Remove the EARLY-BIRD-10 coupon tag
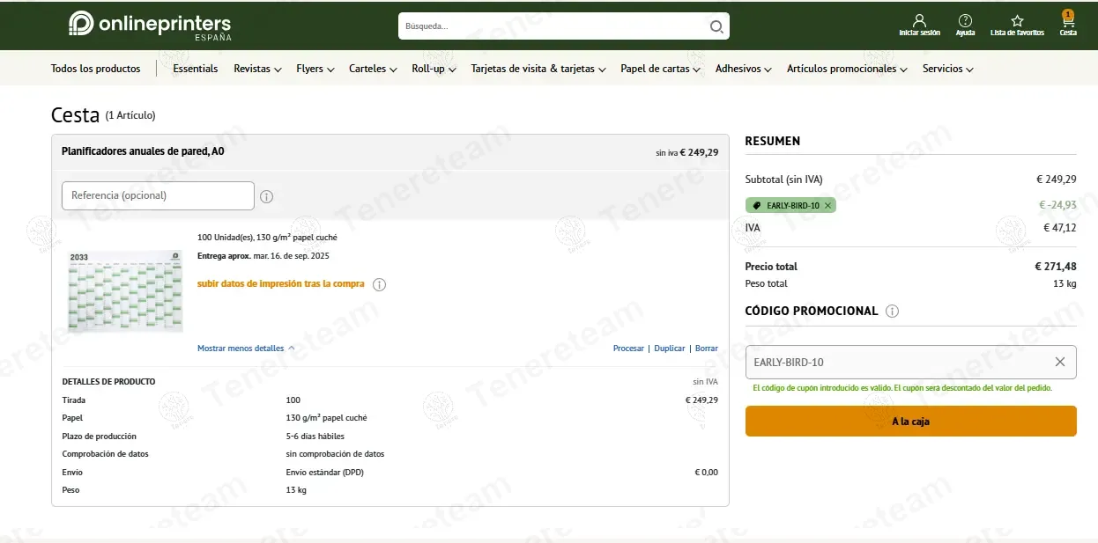 coord(827,205)
